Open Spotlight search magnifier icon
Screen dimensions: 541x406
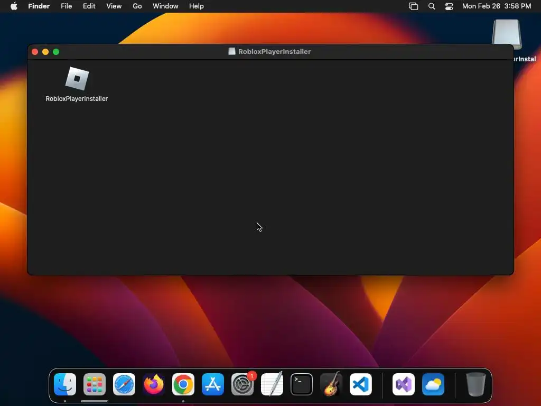click(432, 6)
